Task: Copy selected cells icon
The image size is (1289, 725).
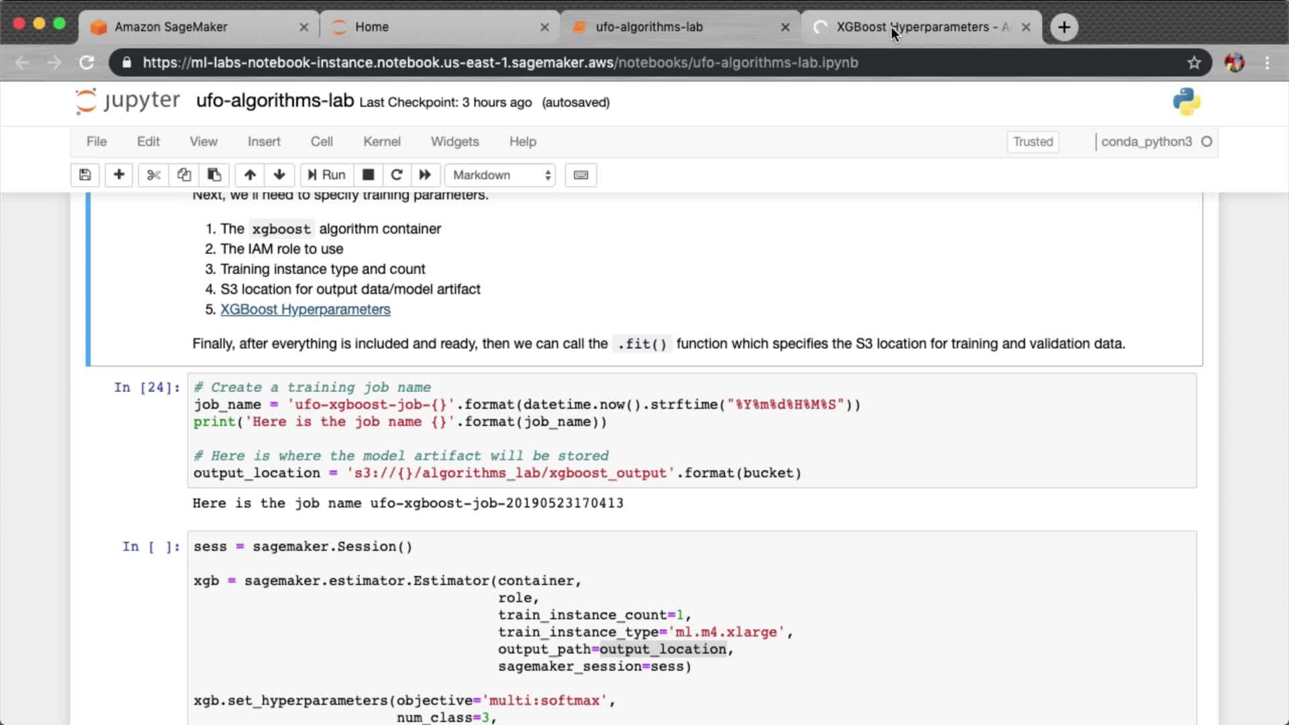Action: coord(184,175)
